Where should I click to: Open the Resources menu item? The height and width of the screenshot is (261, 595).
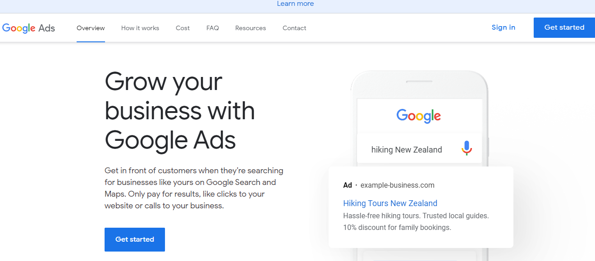coord(251,28)
